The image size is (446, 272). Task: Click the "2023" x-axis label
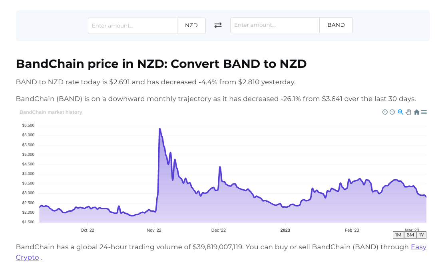coord(285,230)
